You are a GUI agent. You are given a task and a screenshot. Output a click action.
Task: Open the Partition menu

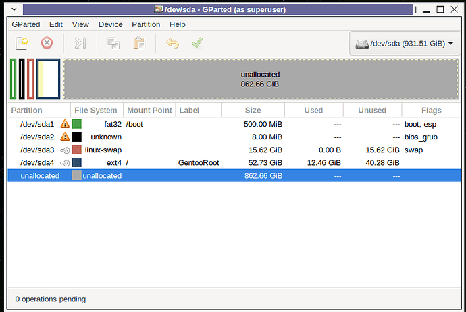tap(146, 24)
